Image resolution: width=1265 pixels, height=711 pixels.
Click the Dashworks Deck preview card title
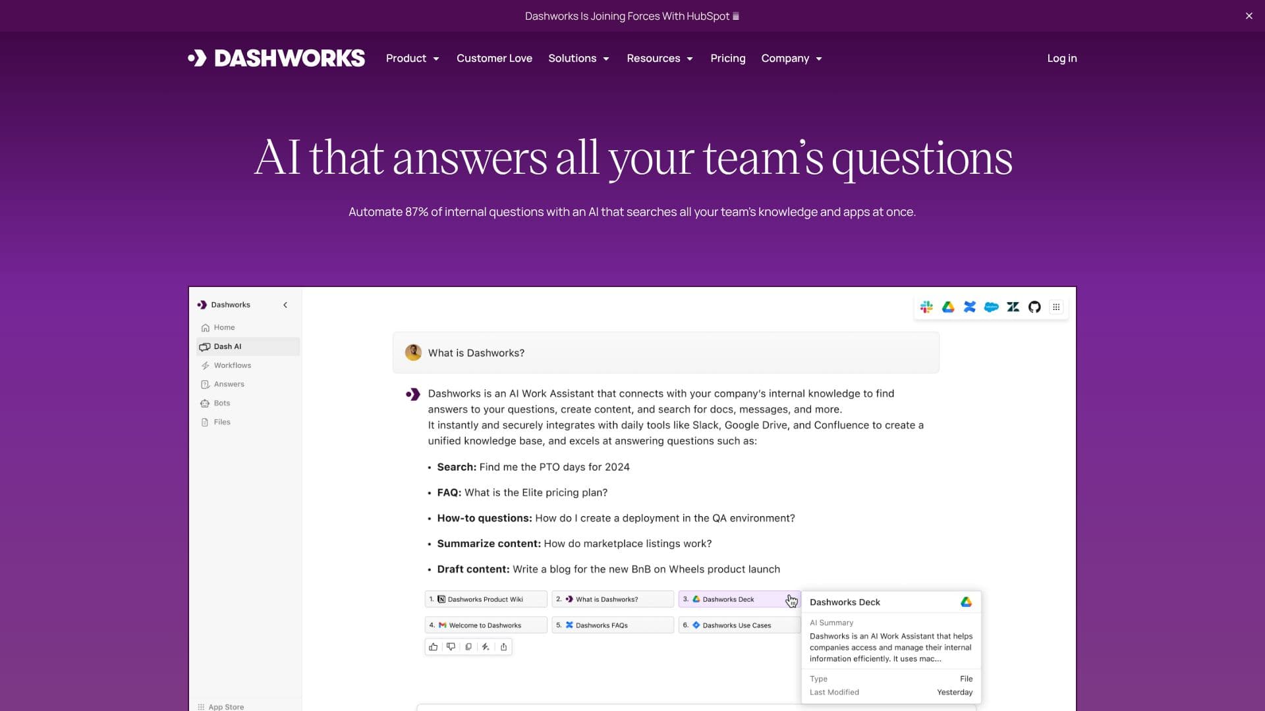(x=845, y=602)
